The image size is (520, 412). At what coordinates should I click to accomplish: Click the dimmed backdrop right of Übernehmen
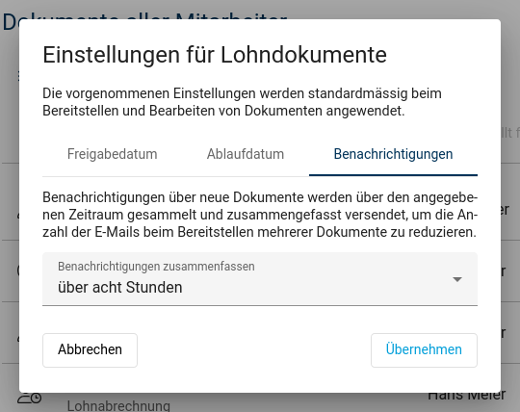510,350
